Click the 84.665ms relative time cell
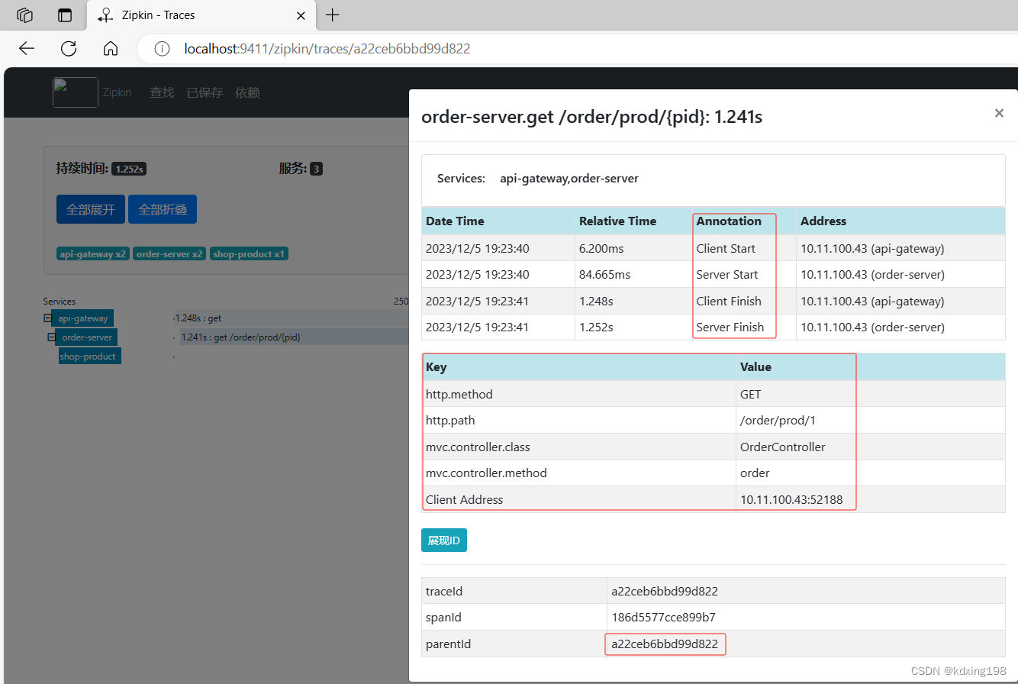 point(634,274)
